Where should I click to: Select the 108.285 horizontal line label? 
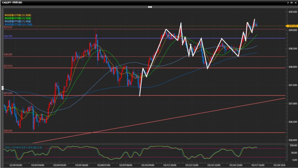click(x=8, y=55)
